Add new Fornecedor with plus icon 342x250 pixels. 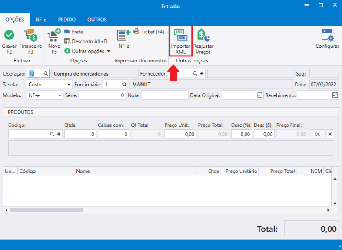click(202, 73)
